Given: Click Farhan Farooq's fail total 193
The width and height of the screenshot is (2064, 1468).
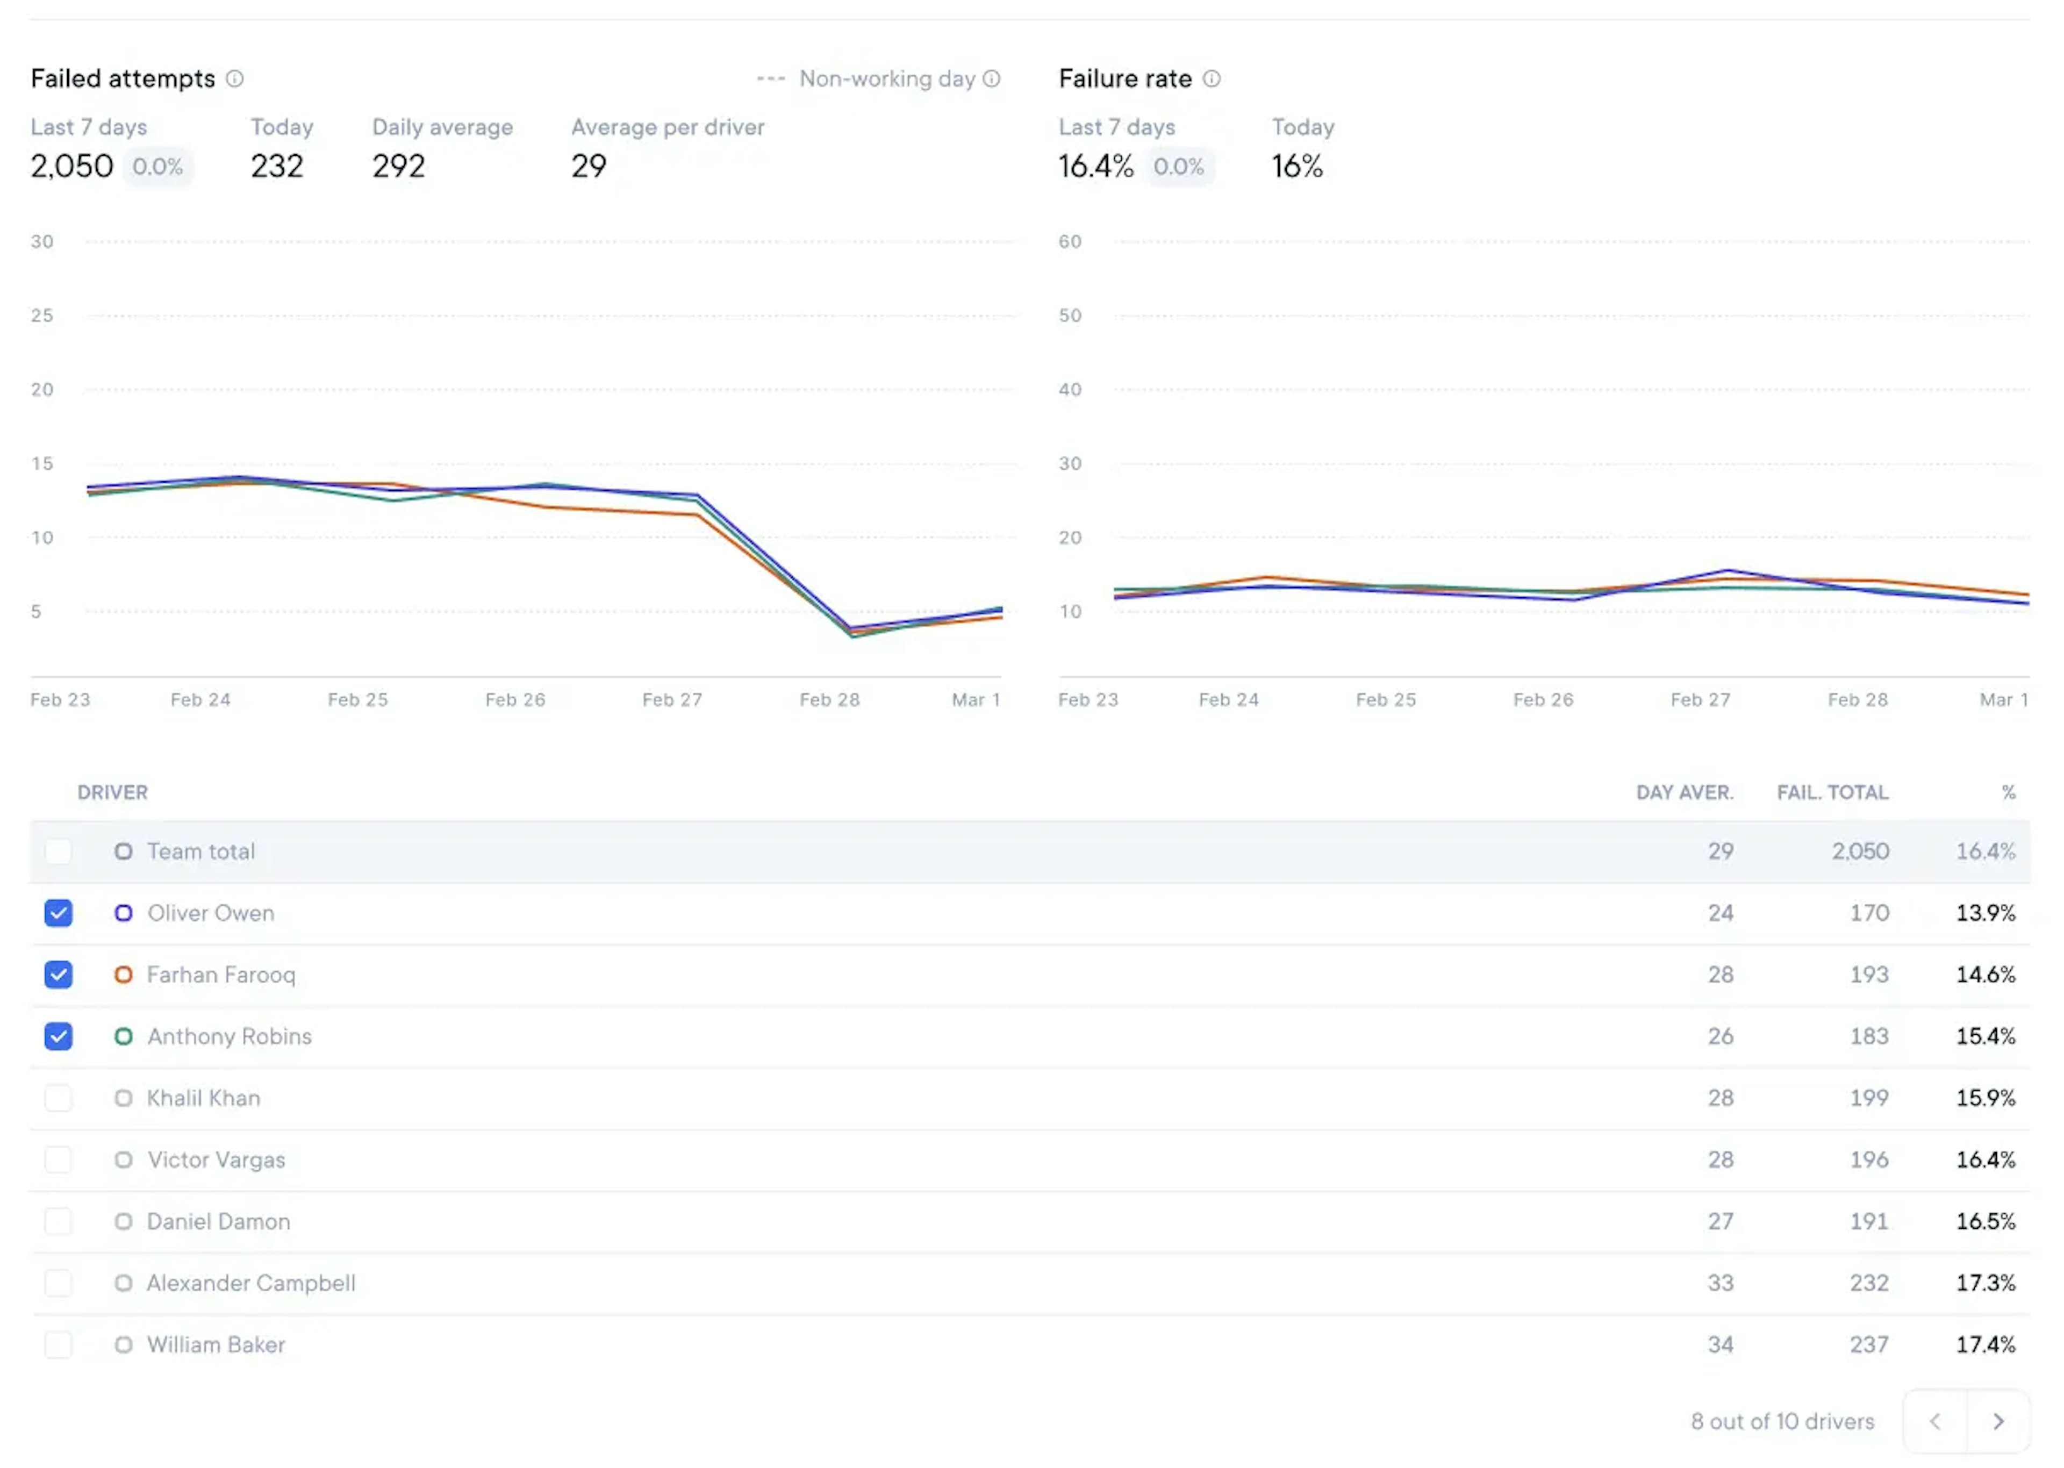Looking at the screenshot, I should click(1869, 975).
